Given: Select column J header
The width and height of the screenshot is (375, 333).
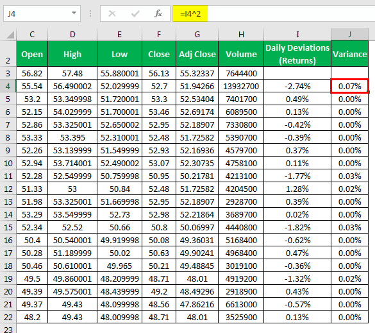Looking at the screenshot, I should pos(349,35).
